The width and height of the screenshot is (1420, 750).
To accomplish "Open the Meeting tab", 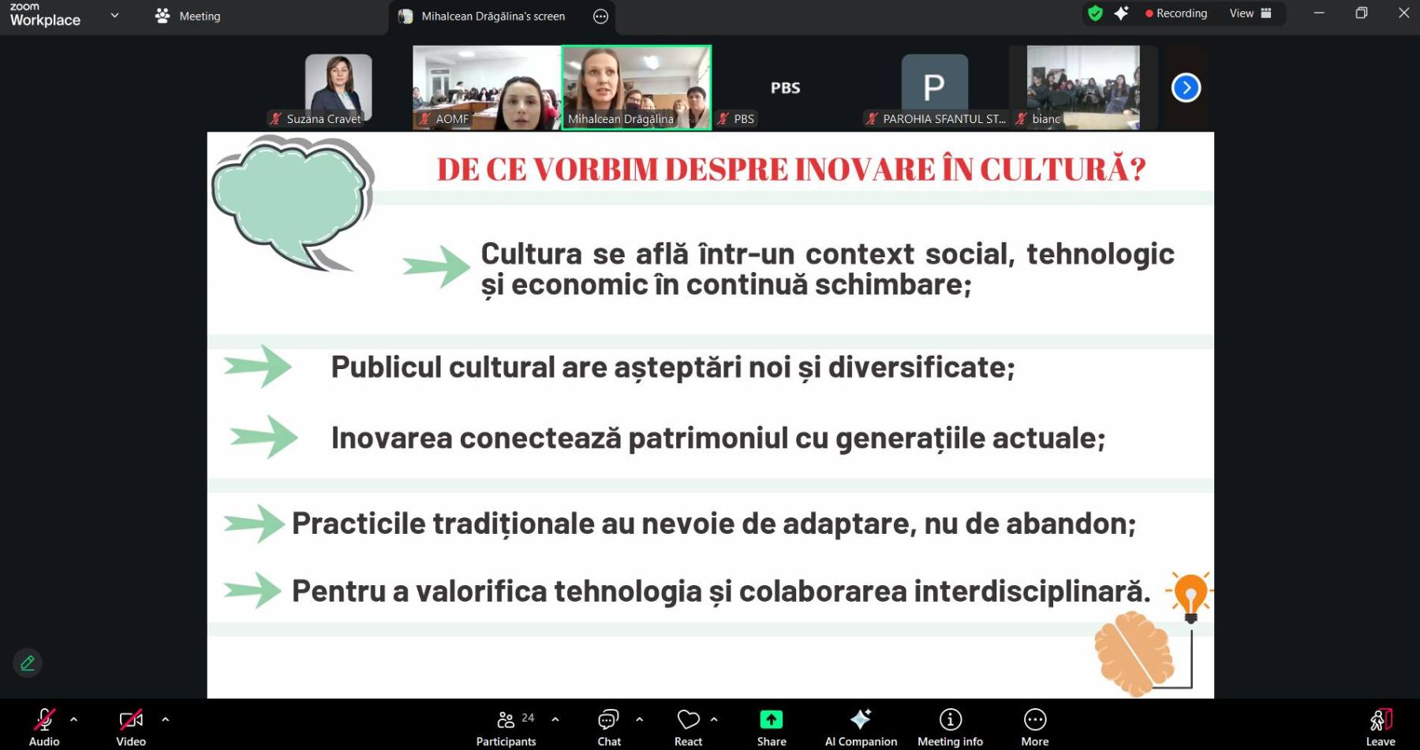I will (x=189, y=16).
